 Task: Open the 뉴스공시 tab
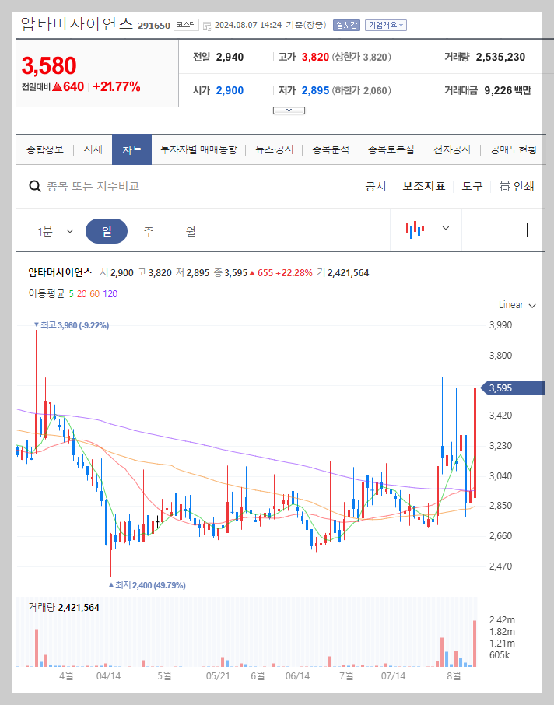click(x=274, y=149)
